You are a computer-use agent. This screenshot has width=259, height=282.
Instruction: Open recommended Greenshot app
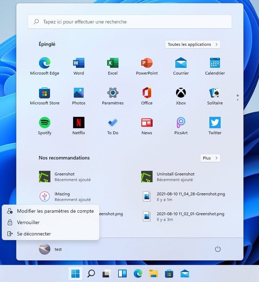65,177
